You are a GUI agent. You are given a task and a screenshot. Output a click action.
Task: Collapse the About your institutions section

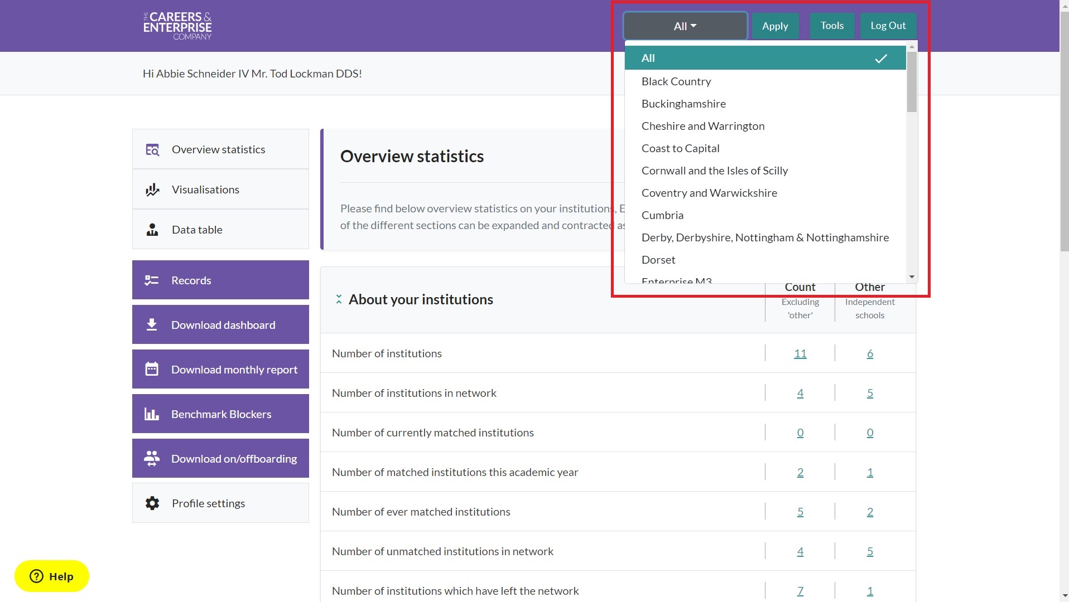(x=339, y=299)
